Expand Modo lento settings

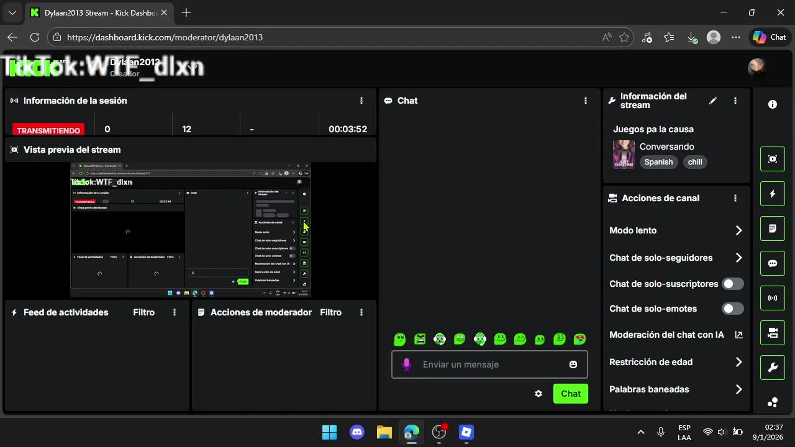pyautogui.click(x=738, y=230)
